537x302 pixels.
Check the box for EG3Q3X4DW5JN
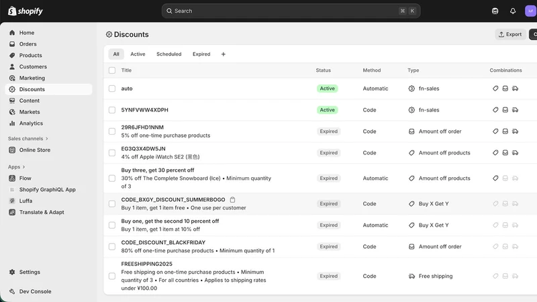point(112,153)
